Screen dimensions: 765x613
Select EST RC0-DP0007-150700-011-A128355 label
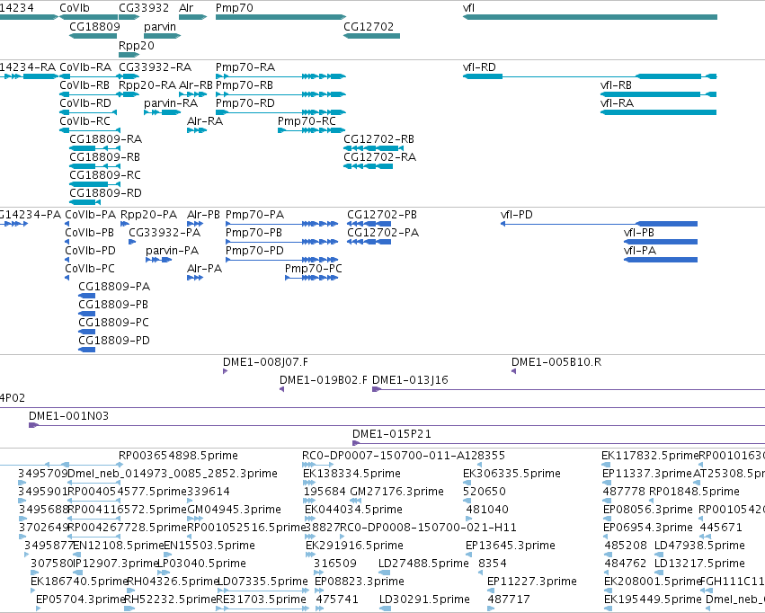(x=404, y=456)
